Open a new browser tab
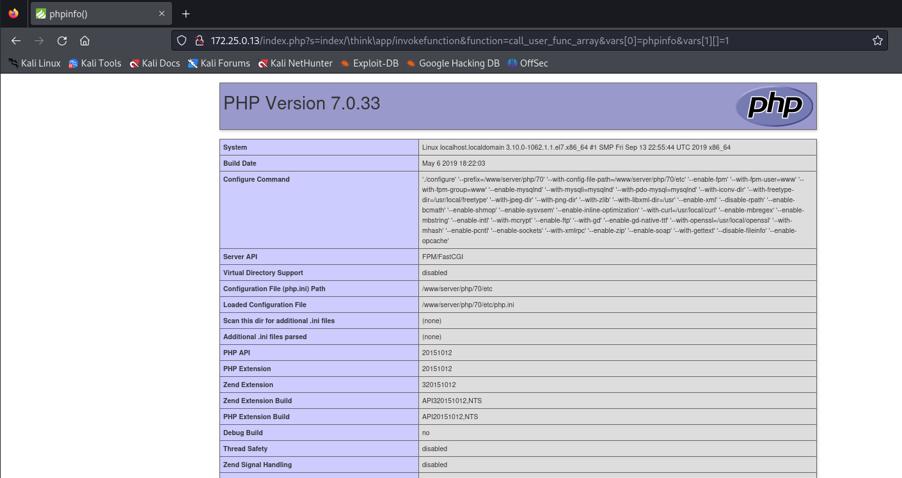Screen dimensions: 902x478 (186, 13)
